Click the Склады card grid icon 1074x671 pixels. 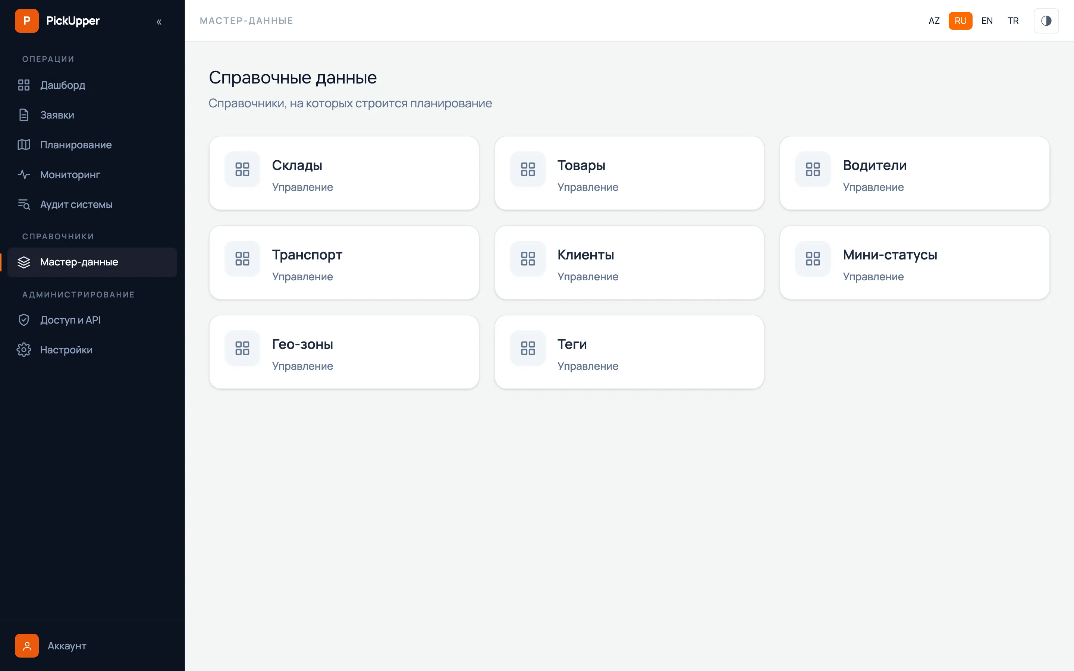pyautogui.click(x=242, y=169)
